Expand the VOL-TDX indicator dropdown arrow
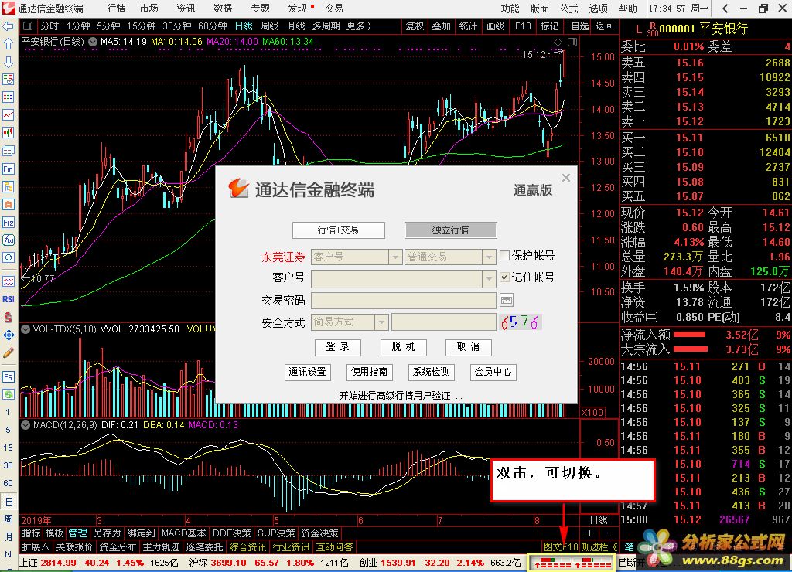 [x=26, y=329]
